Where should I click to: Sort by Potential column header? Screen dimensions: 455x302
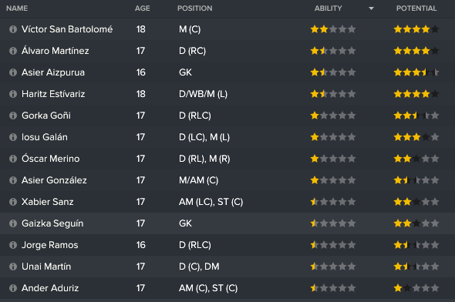point(416,8)
